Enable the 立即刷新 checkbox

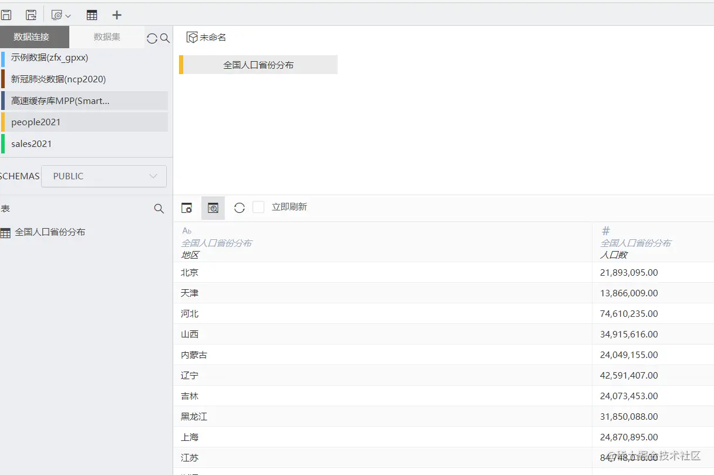pyautogui.click(x=258, y=207)
